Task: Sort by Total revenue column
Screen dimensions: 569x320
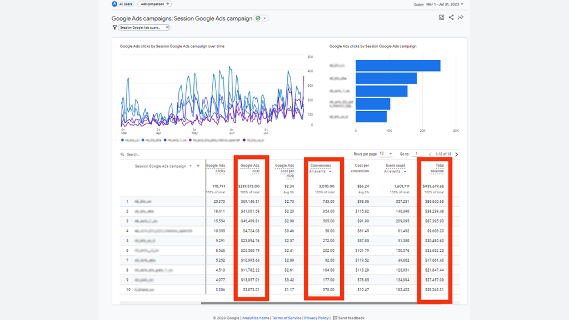Action: 438,168
